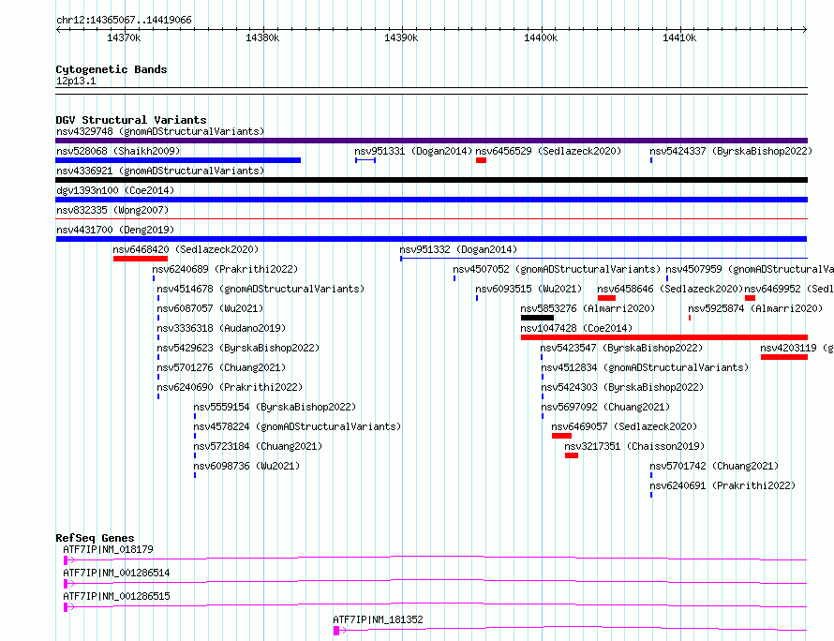The width and height of the screenshot is (834, 641).
Task: Click the magenta exon box of ATF7IP|NM_018179
Action: pyautogui.click(x=66, y=560)
